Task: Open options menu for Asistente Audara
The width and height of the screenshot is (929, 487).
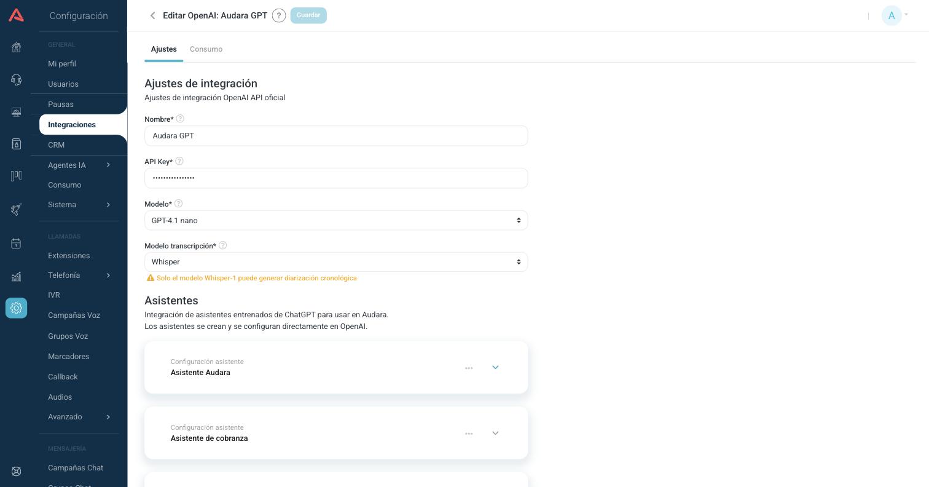Action: coord(469,368)
